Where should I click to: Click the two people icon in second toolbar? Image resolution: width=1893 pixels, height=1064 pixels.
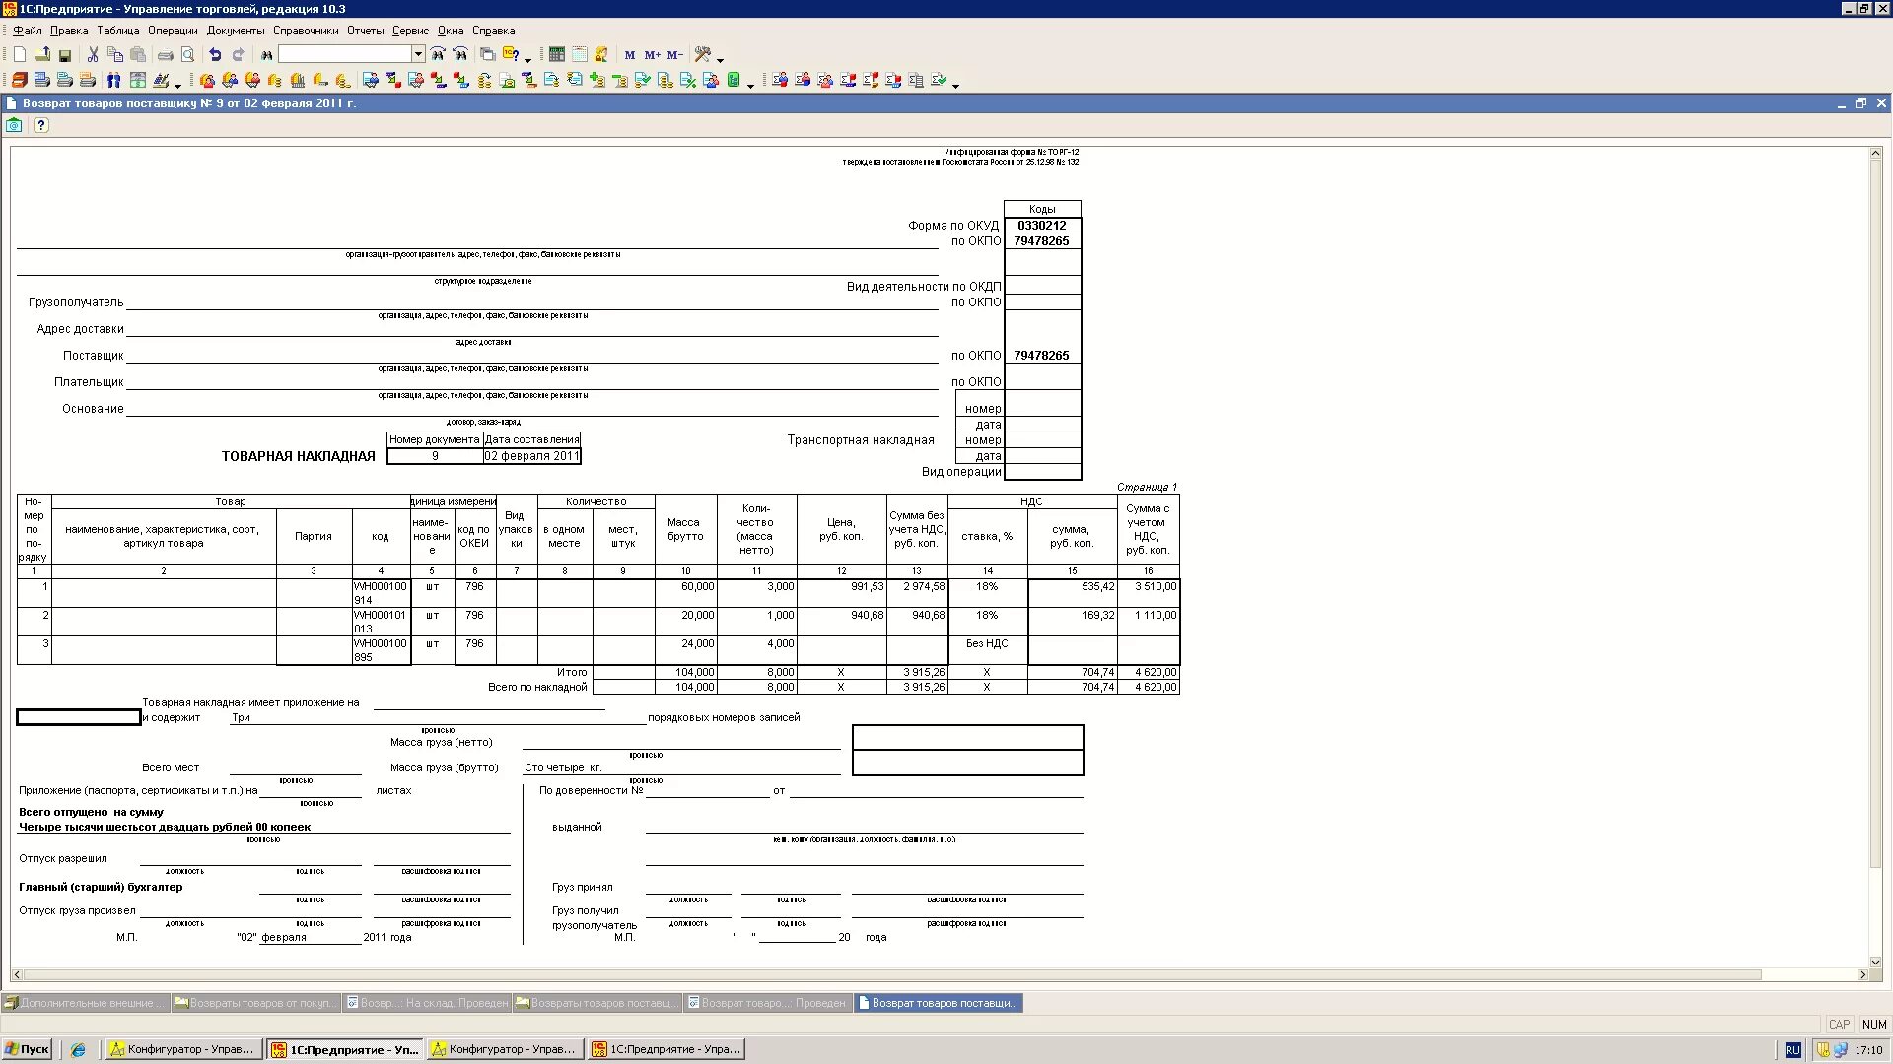[114, 81]
